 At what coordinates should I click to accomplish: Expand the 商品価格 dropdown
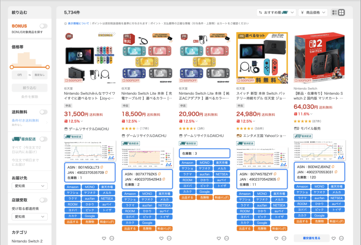tap(313, 13)
